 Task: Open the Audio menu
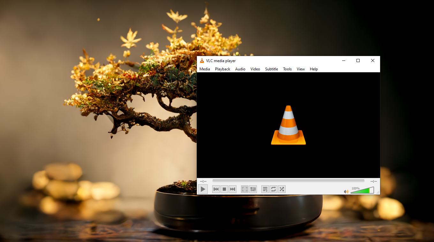(240, 69)
